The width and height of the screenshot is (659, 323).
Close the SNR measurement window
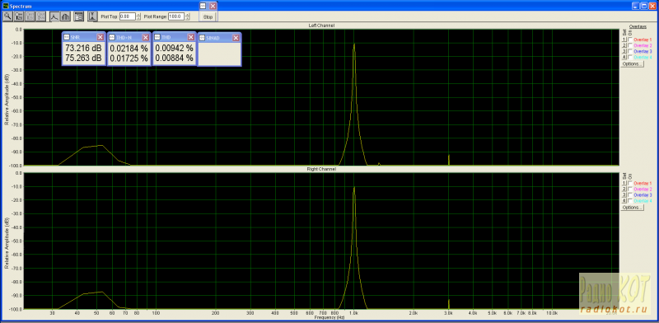(100, 37)
